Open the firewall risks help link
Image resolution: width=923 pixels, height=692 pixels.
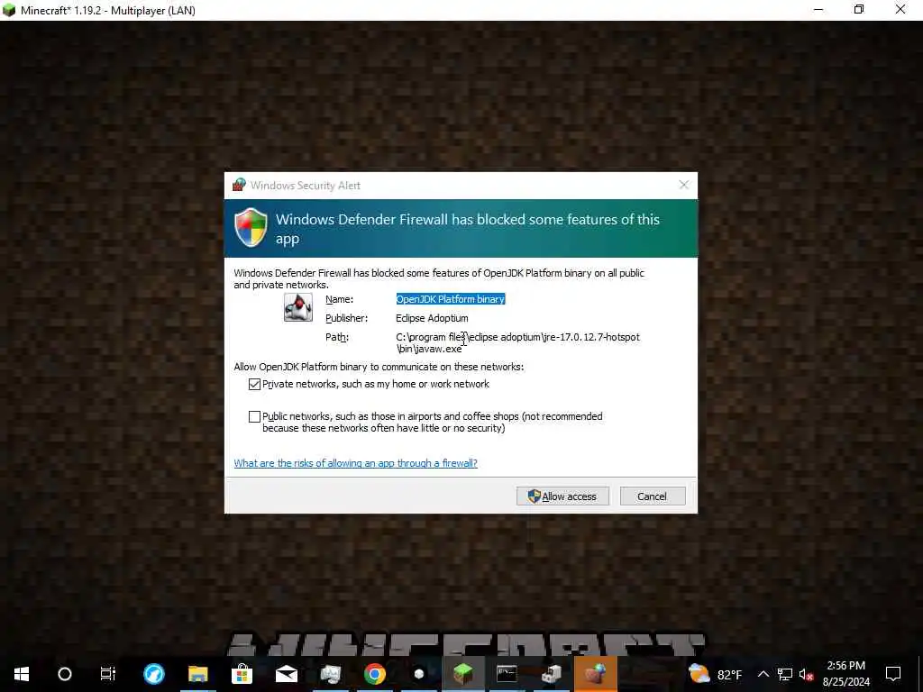pyautogui.click(x=355, y=463)
